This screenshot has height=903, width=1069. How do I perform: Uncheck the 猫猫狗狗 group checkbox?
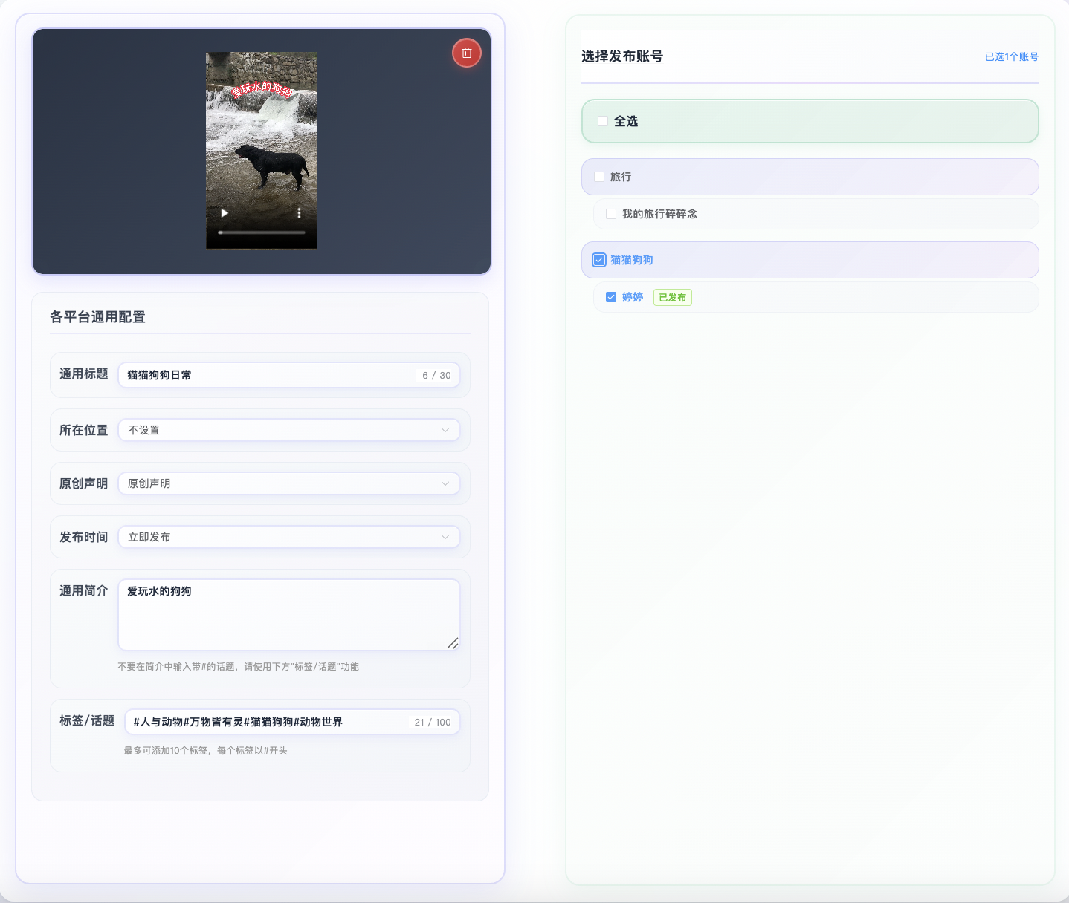[x=599, y=260]
